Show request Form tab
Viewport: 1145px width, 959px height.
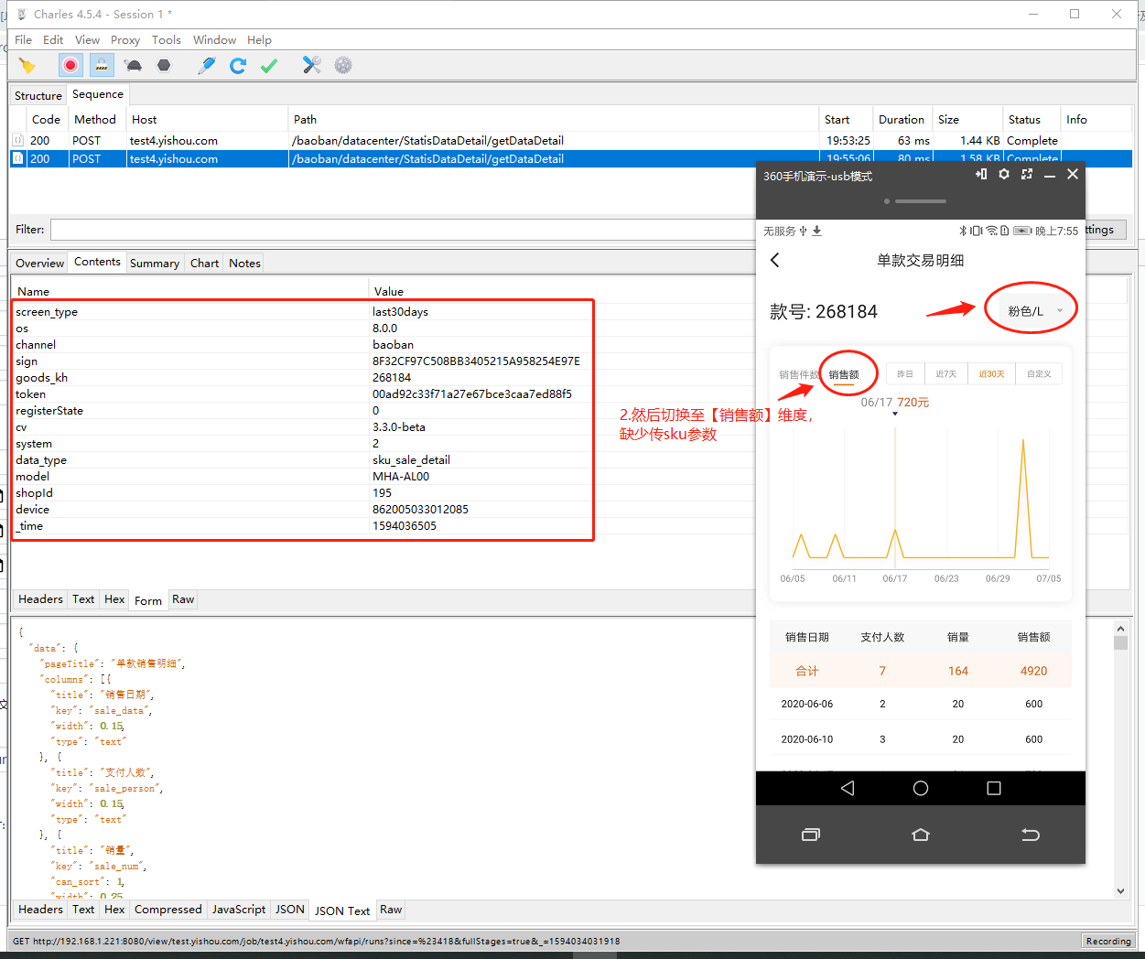pyautogui.click(x=148, y=600)
